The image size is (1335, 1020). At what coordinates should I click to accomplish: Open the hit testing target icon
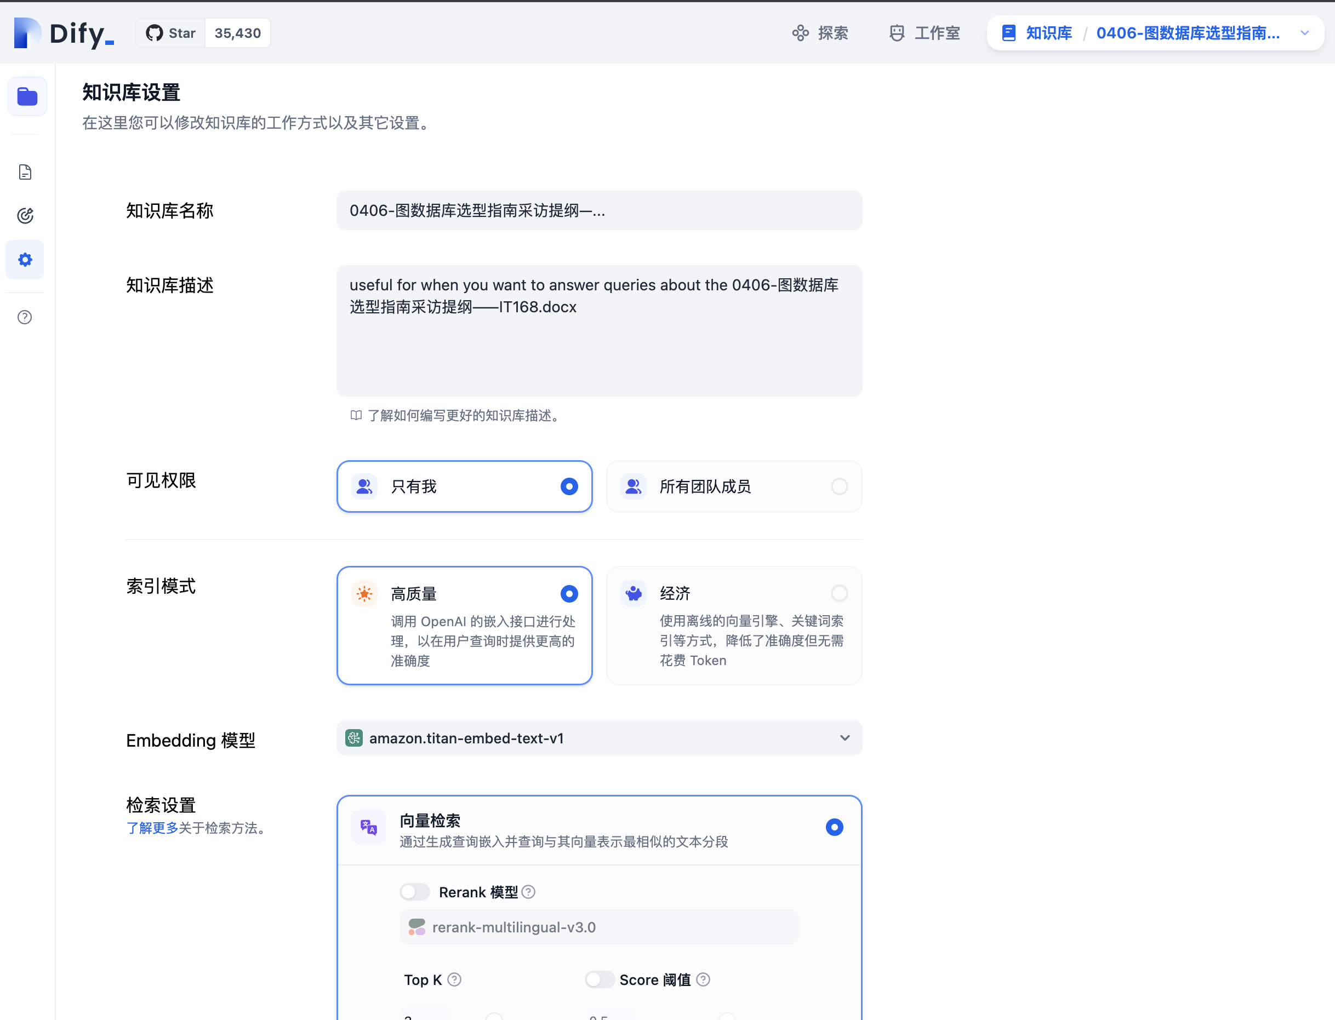coord(25,215)
